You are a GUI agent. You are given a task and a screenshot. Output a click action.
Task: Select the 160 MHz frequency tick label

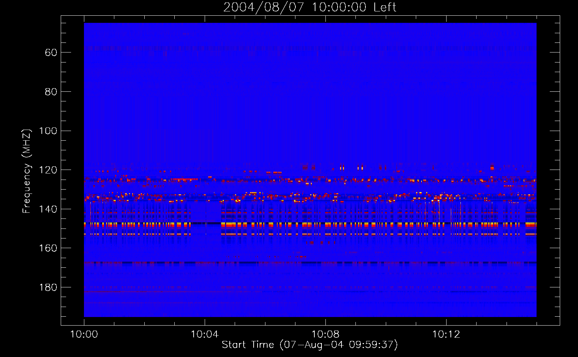tap(48, 248)
